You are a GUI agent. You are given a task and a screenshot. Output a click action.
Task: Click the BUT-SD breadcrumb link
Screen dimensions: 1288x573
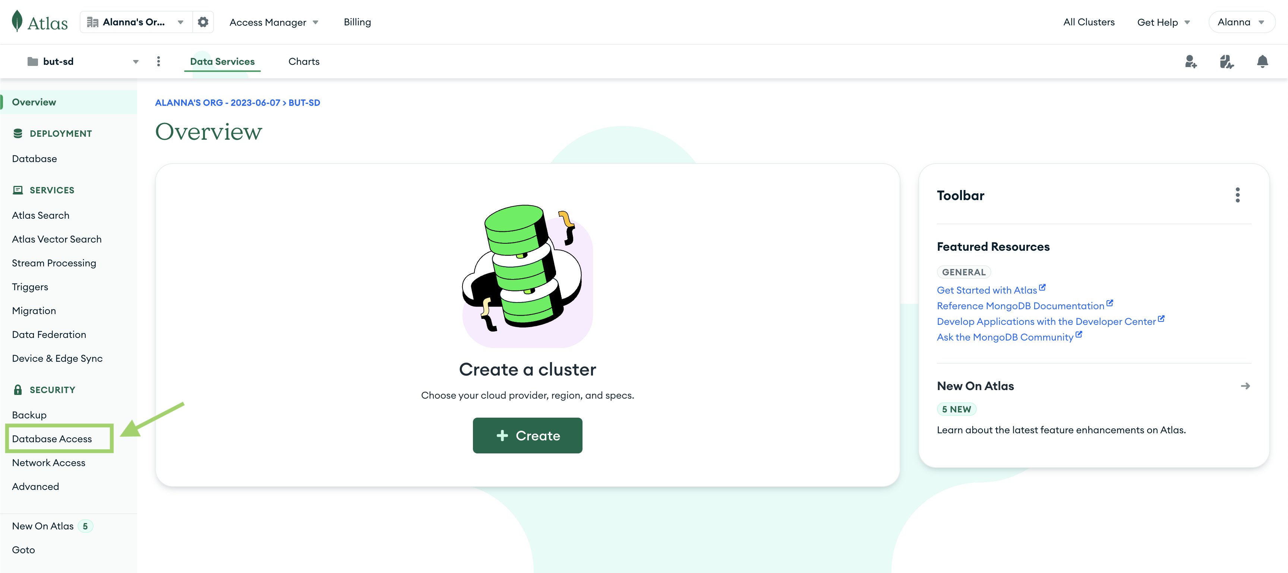(x=304, y=102)
